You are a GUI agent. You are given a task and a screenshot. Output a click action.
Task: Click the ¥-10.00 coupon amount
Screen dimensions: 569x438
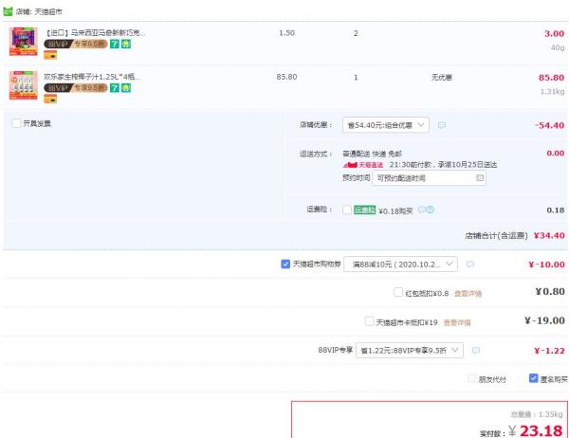(x=546, y=265)
